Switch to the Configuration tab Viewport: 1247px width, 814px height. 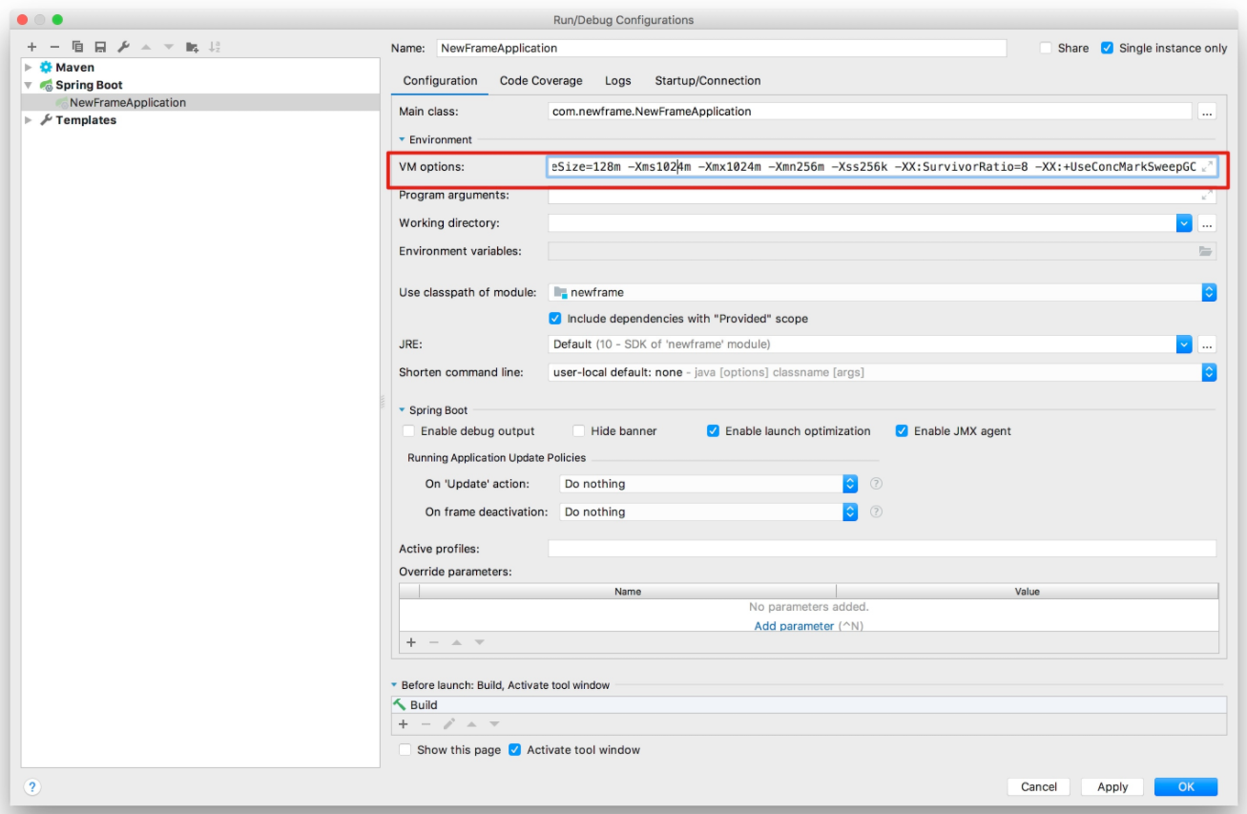click(x=440, y=81)
